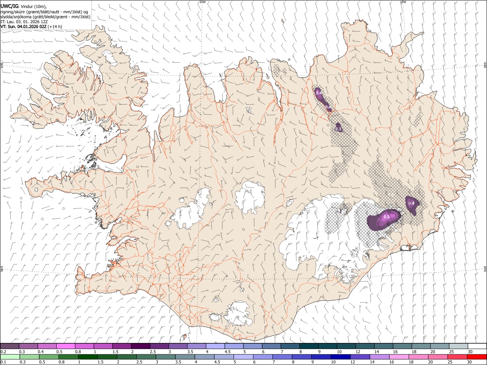Click the 0.1 number under the rain scale
The width and height of the screenshot is (487, 365).
tap(3, 362)
